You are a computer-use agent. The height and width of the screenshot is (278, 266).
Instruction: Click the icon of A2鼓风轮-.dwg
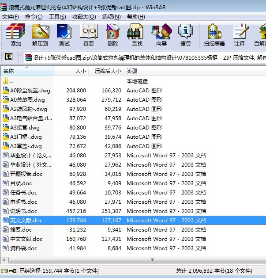[6, 109]
